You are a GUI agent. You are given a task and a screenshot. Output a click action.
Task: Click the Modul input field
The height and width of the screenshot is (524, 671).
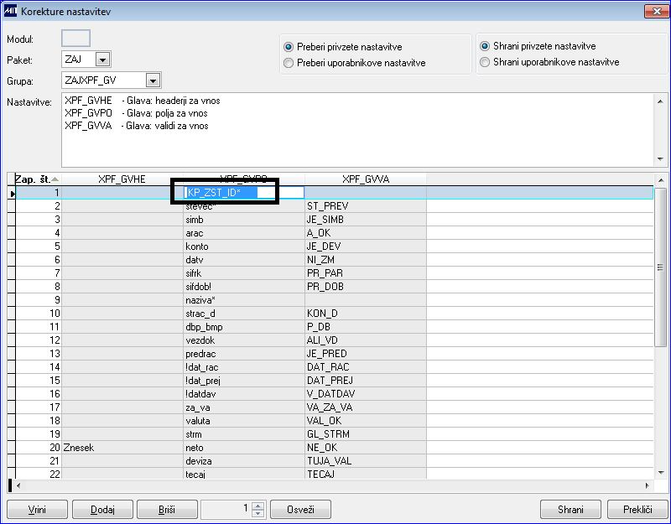75,39
